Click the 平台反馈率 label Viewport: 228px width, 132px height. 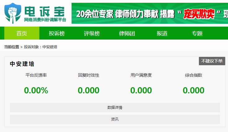point(36,75)
